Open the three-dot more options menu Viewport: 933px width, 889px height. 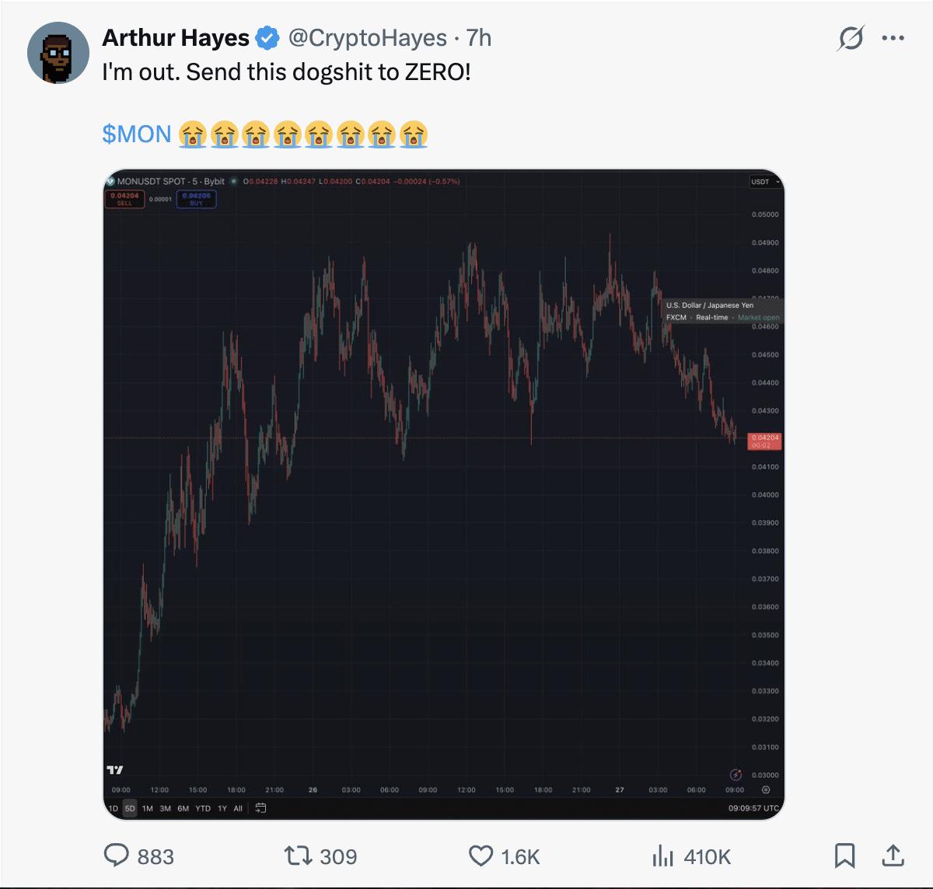[x=893, y=38]
